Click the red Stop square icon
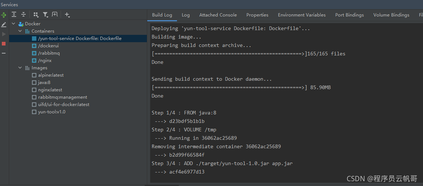Screen dimensions: 423x186 click(x=4, y=44)
